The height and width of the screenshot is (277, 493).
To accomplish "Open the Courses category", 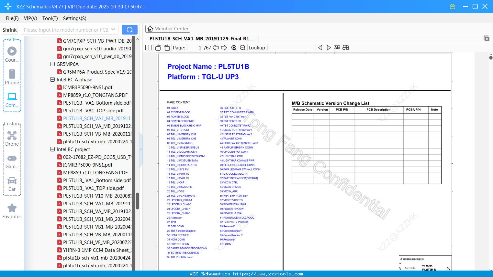I will [12, 55].
